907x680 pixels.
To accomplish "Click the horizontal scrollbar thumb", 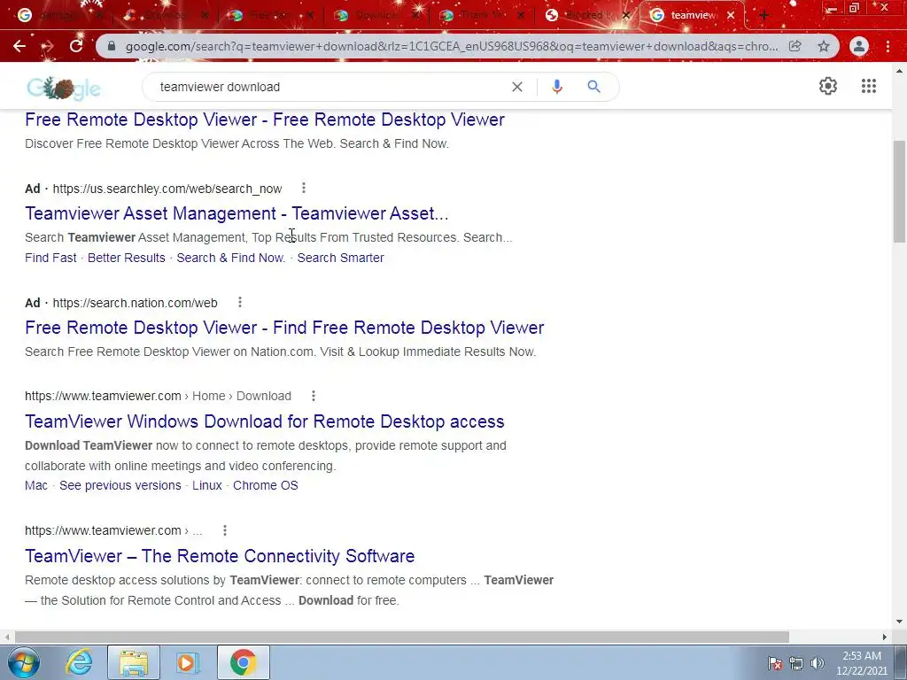I will tap(402, 637).
